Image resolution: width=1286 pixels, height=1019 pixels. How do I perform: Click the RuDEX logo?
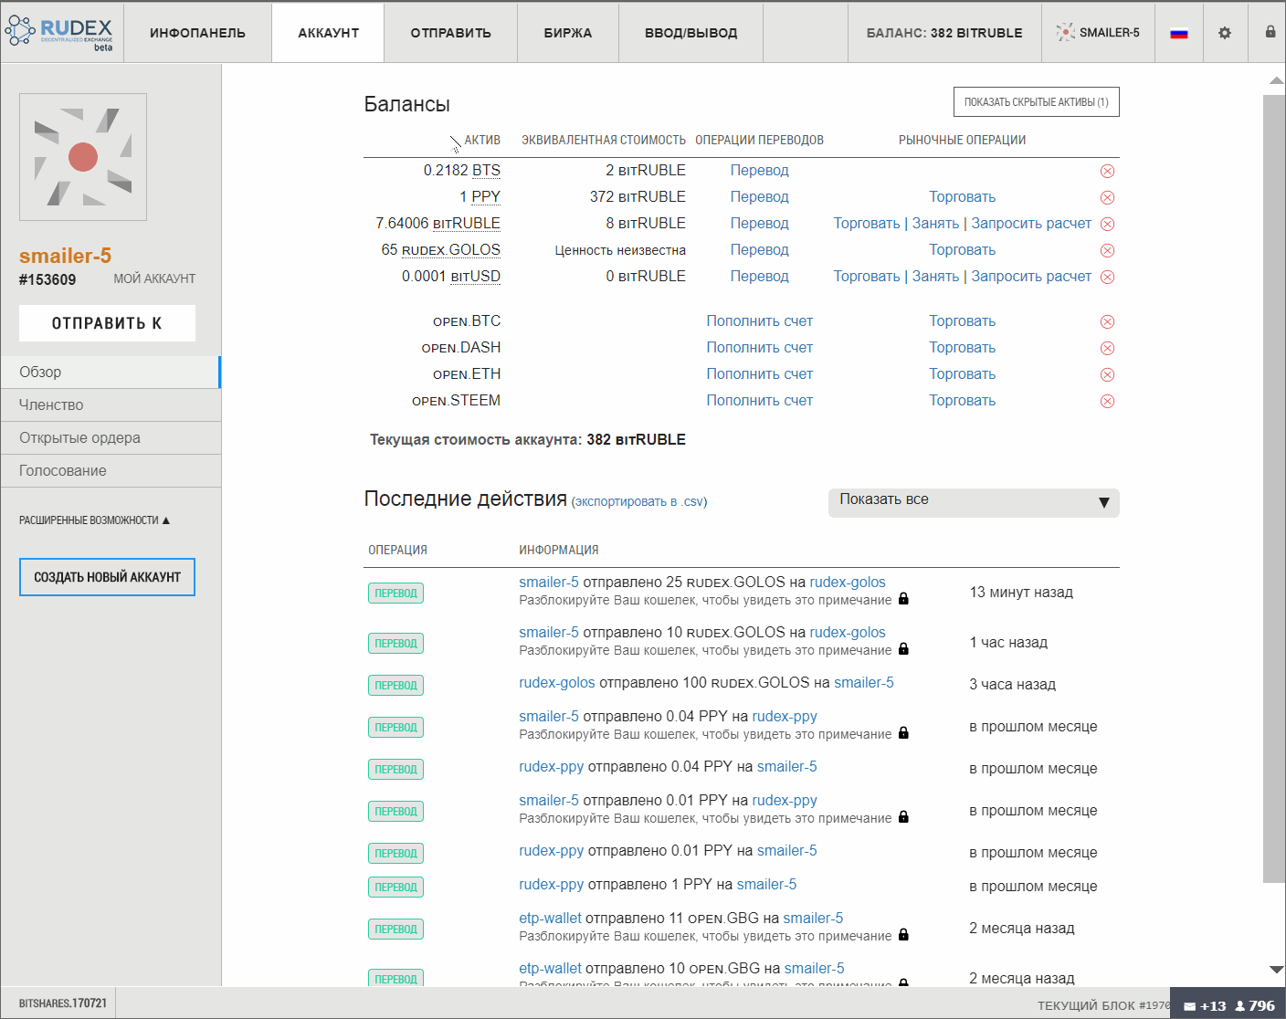point(59,33)
